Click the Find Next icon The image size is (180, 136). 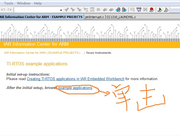pos(73,10)
